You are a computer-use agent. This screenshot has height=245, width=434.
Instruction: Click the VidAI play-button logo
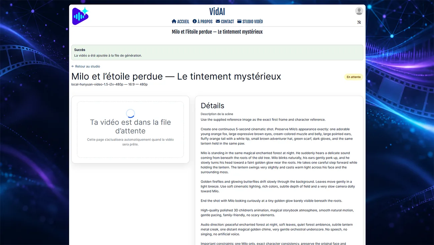click(x=80, y=16)
